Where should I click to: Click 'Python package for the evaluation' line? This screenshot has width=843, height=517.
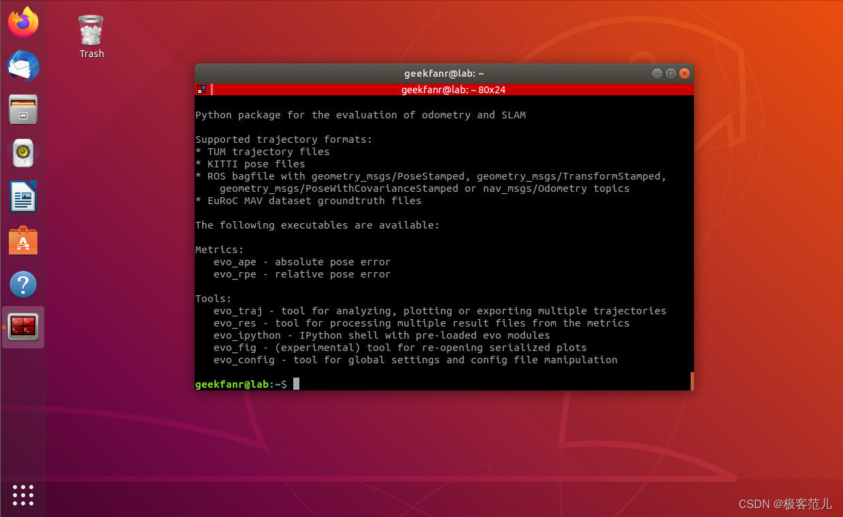pos(361,115)
